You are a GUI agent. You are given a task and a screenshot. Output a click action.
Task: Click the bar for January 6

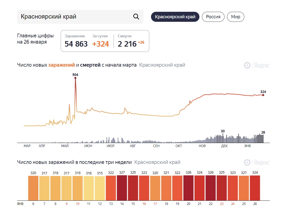tap(33, 188)
